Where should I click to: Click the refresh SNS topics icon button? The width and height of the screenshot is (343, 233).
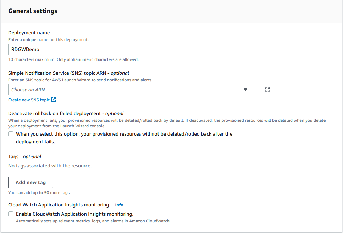(267, 90)
